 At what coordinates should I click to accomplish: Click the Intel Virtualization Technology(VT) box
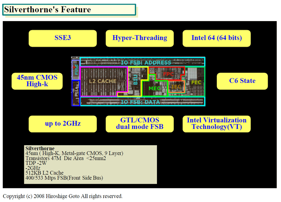[216, 124]
